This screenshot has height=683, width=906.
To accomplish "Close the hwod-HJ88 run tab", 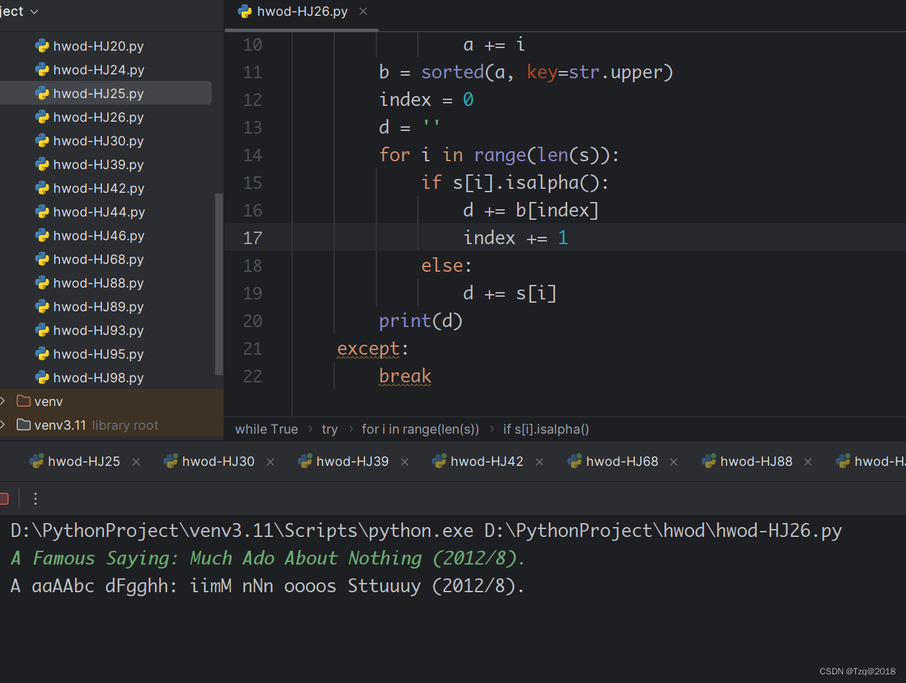I will tap(808, 462).
